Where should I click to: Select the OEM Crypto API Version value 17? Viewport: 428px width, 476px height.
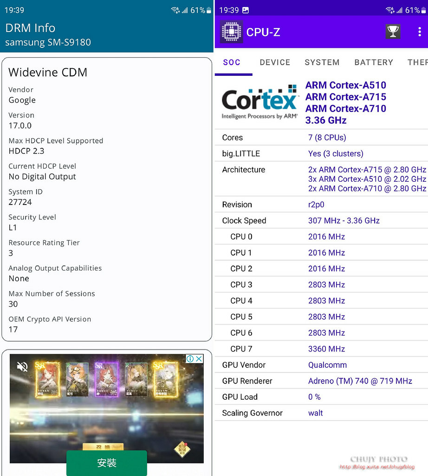pyautogui.click(x=13, y=330)
